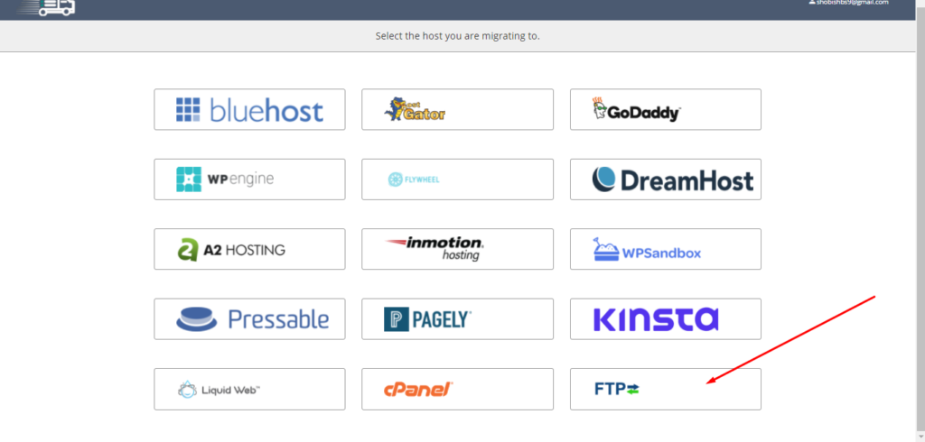Choose the Flywheel hosting option
925x442 pixels.
(458, 180)
